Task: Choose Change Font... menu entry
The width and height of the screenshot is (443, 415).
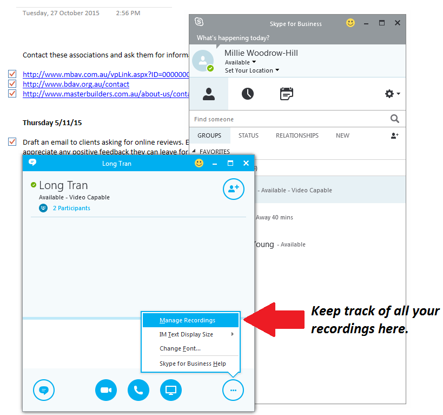Action: pyautogui.click(x=191, y=348)
